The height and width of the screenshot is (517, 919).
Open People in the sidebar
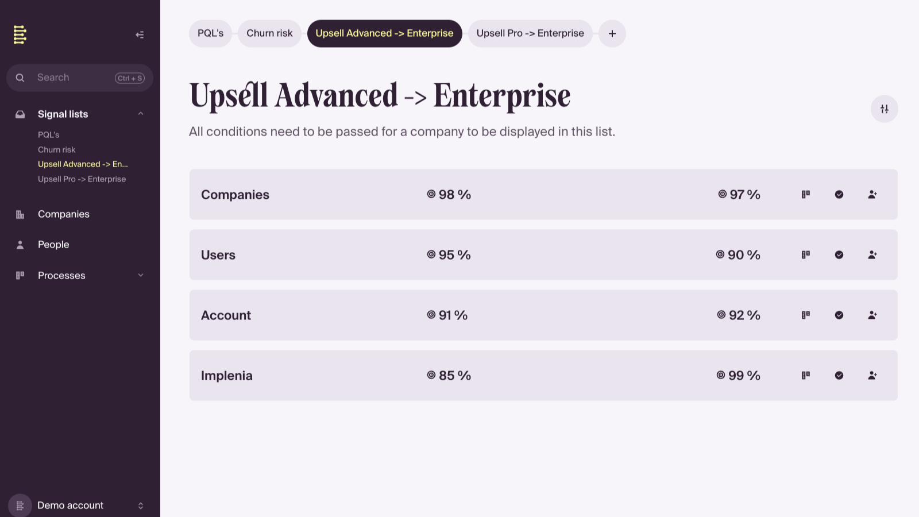53,245
